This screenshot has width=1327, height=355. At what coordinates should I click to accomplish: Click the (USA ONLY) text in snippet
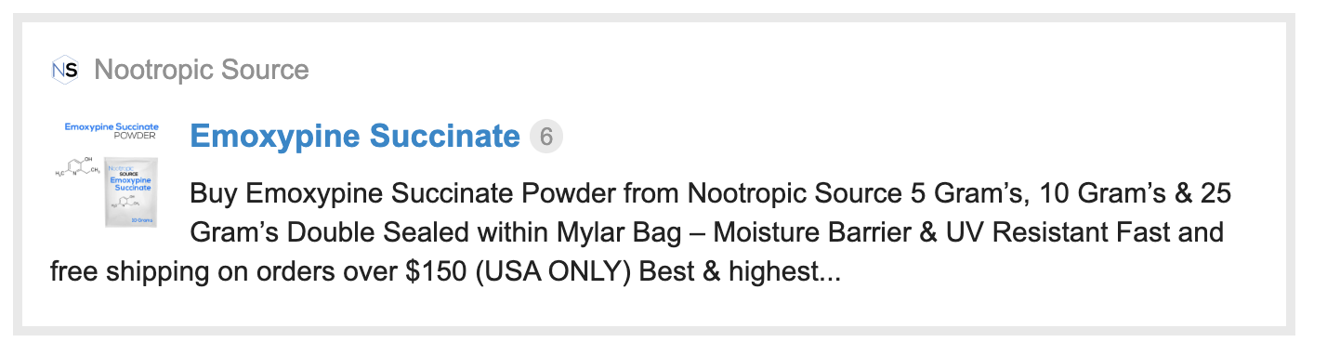tap(558, 274)
